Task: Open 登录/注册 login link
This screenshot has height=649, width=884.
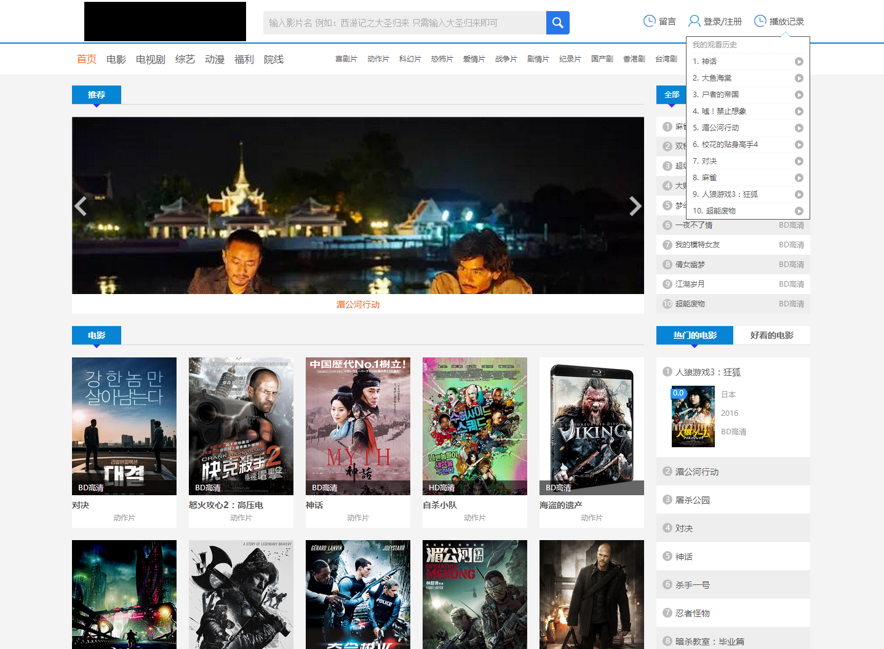Action: 715,22
